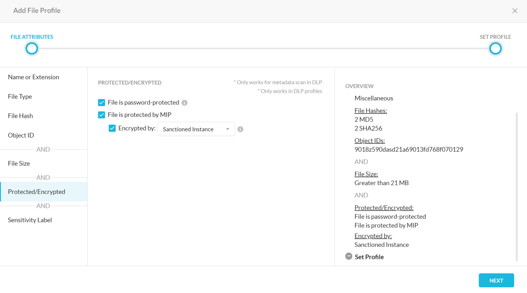Expand the Object IDs entry in Overview
The width and height of the screenshot is (527, 293).
pos(370,140)
